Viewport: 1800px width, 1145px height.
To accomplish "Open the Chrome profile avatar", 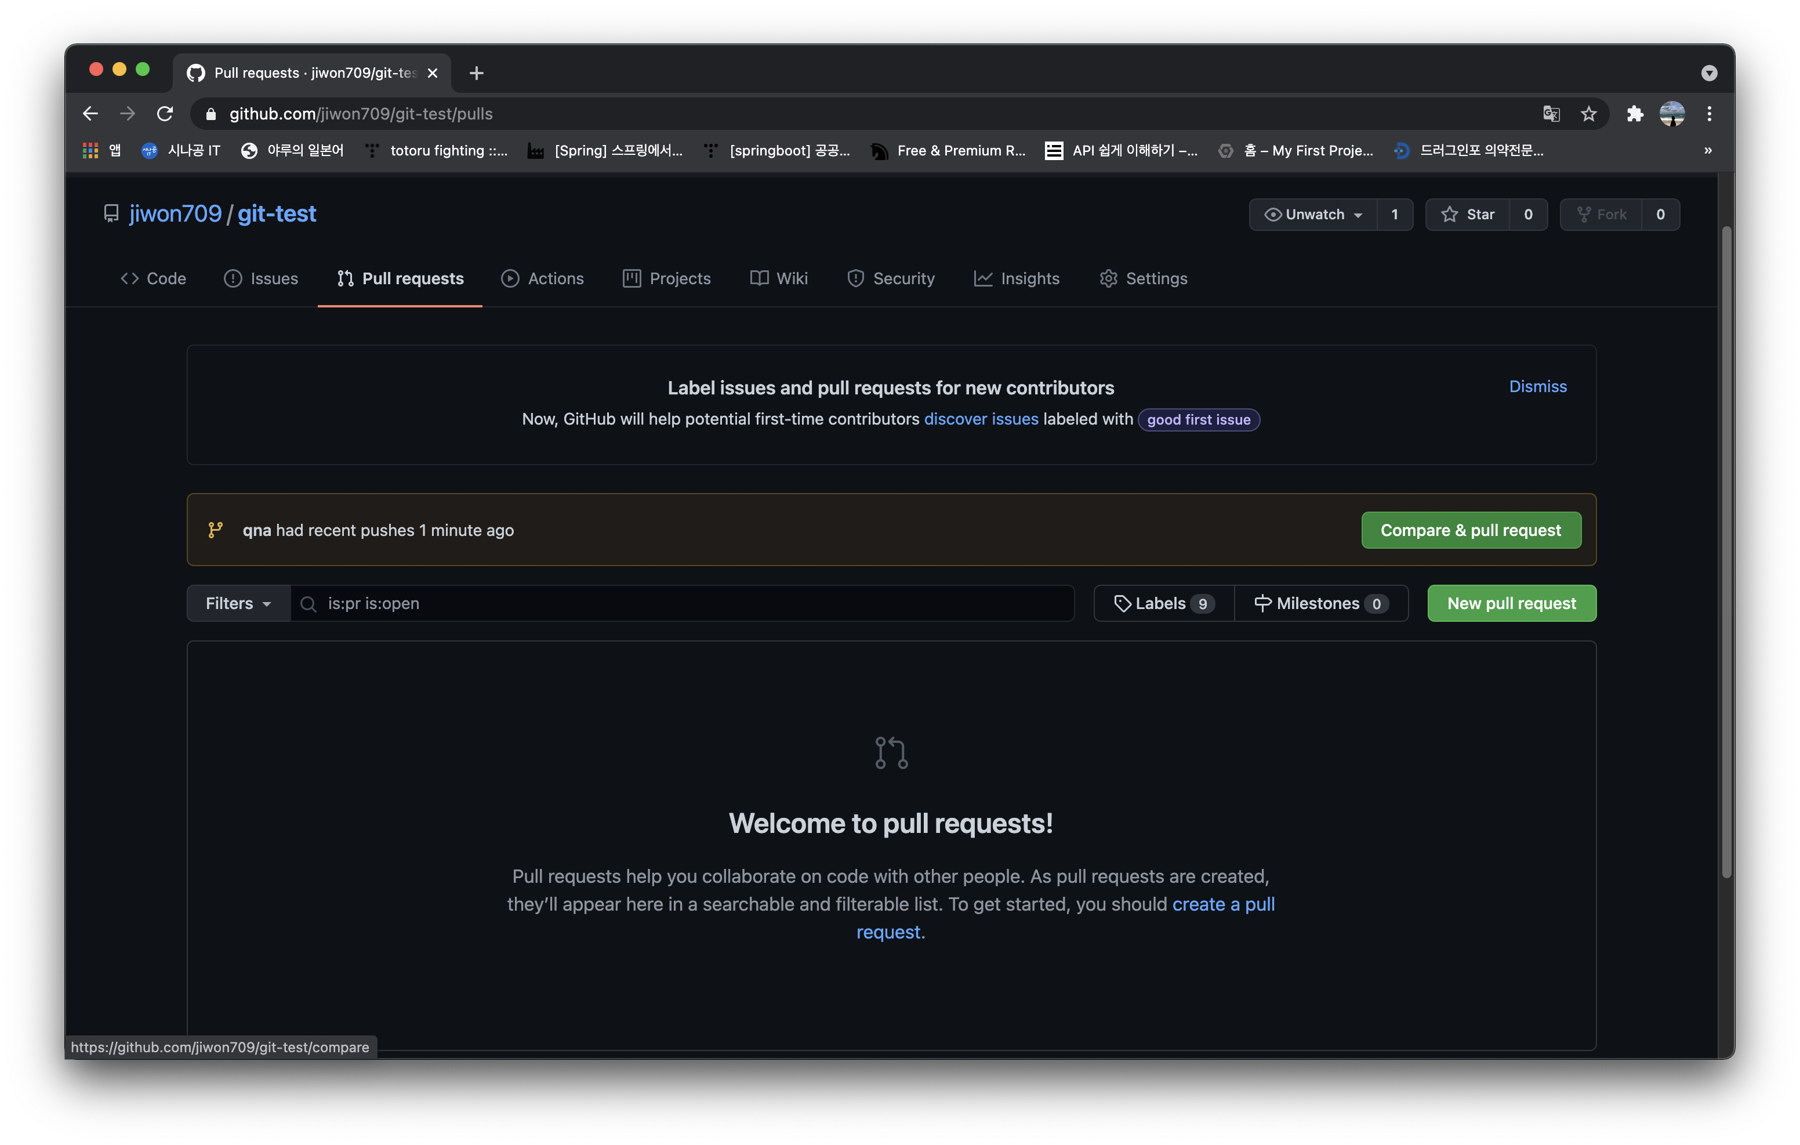I will (1672, 114).
